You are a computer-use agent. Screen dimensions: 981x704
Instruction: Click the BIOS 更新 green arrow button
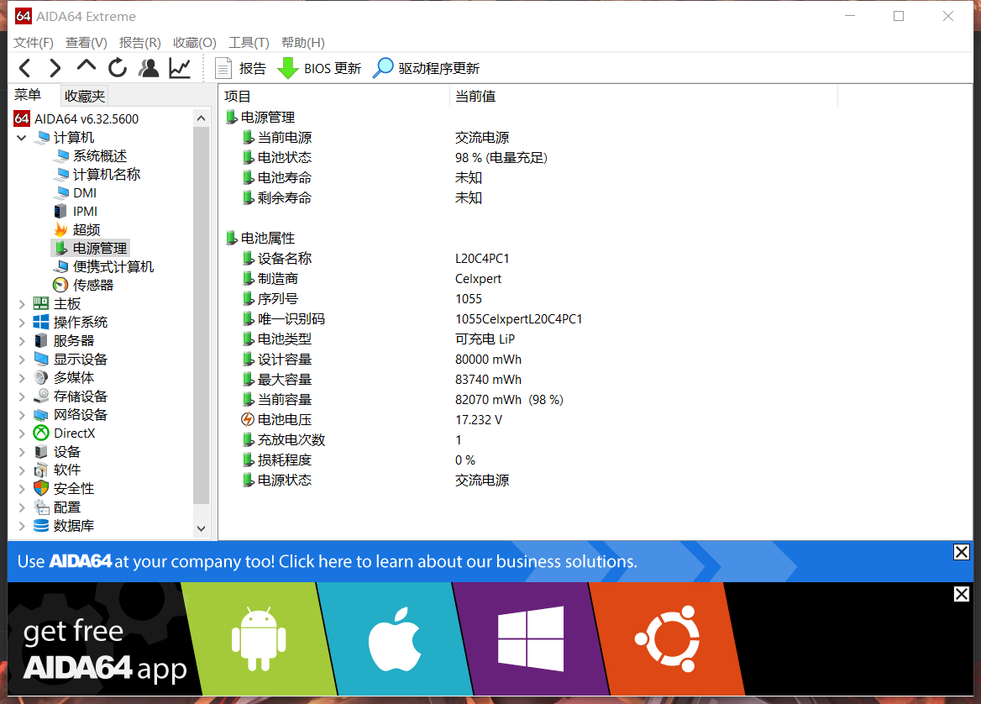click(319, 68)
